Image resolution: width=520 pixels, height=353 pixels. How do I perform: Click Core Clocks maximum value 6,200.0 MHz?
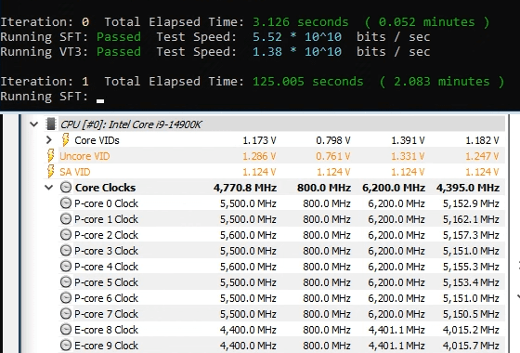tap(394, 188)
